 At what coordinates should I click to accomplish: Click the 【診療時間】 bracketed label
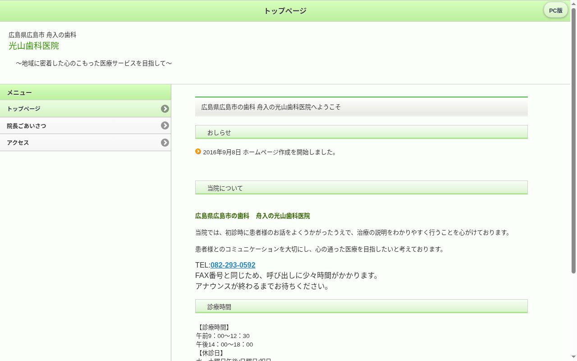point(214,327)
